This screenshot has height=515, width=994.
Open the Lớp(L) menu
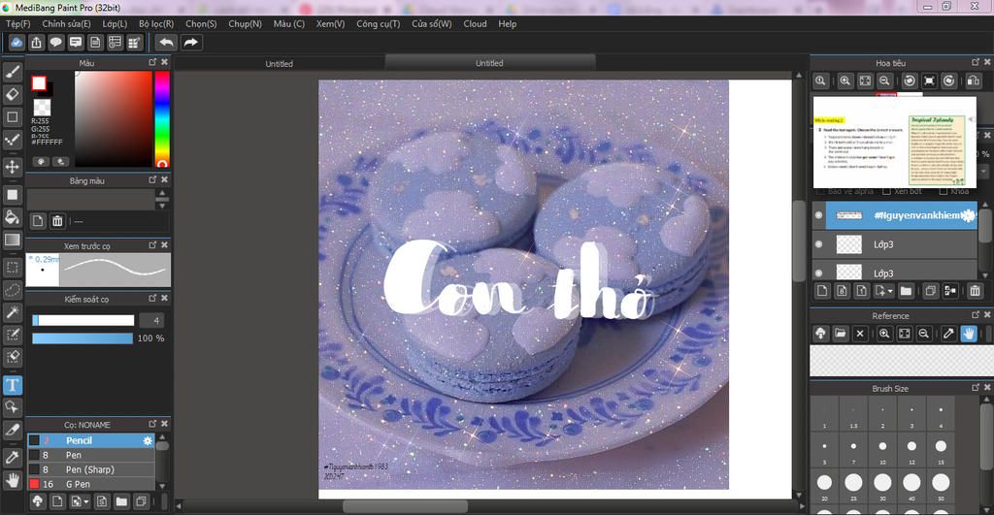tap(115, 23)
